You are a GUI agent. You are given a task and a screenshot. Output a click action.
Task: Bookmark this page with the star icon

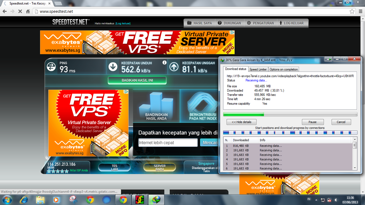[352, 11]
